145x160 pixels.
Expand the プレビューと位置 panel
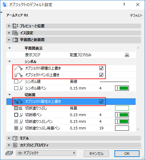pos(9,26)
